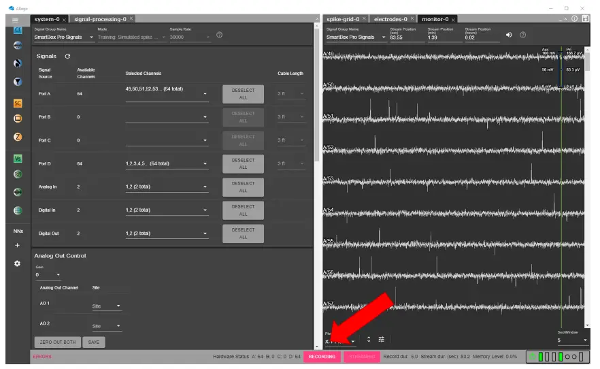This screenshot has width=600, height=369.
Task: Click Deselect All for Port A
Action: point(243,94)
